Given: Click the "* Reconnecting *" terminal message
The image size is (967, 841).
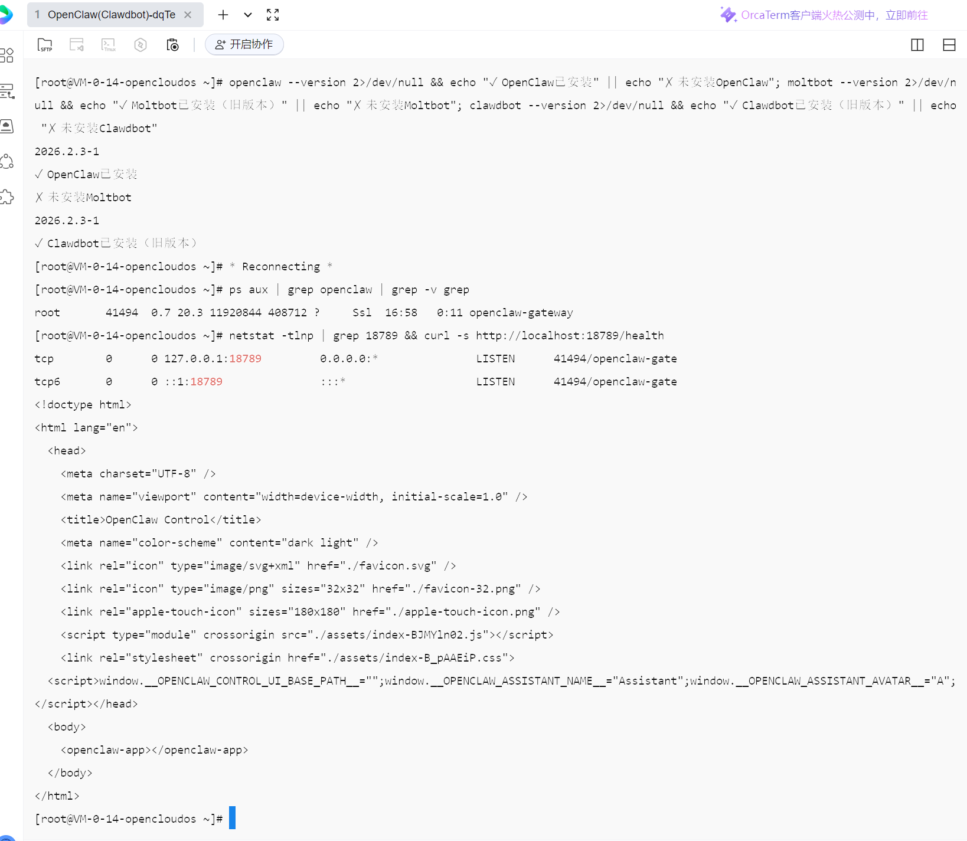Looking at the screenshot, I should click(281, 267).
